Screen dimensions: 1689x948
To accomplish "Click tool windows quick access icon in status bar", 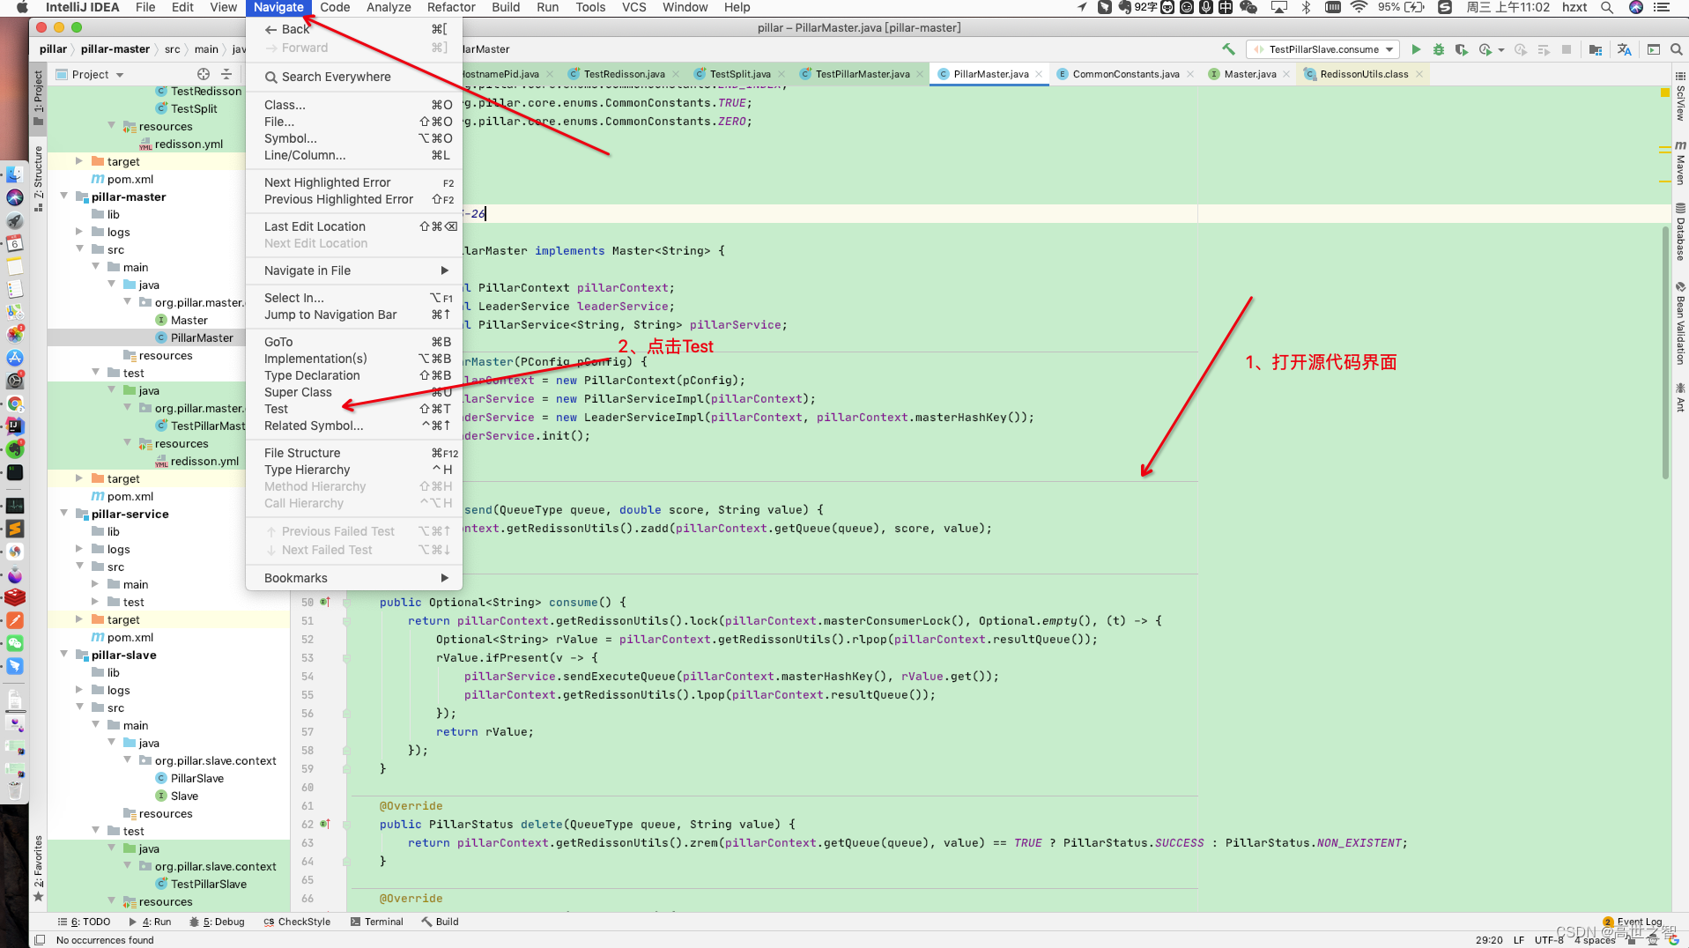I will coord(40,940).
